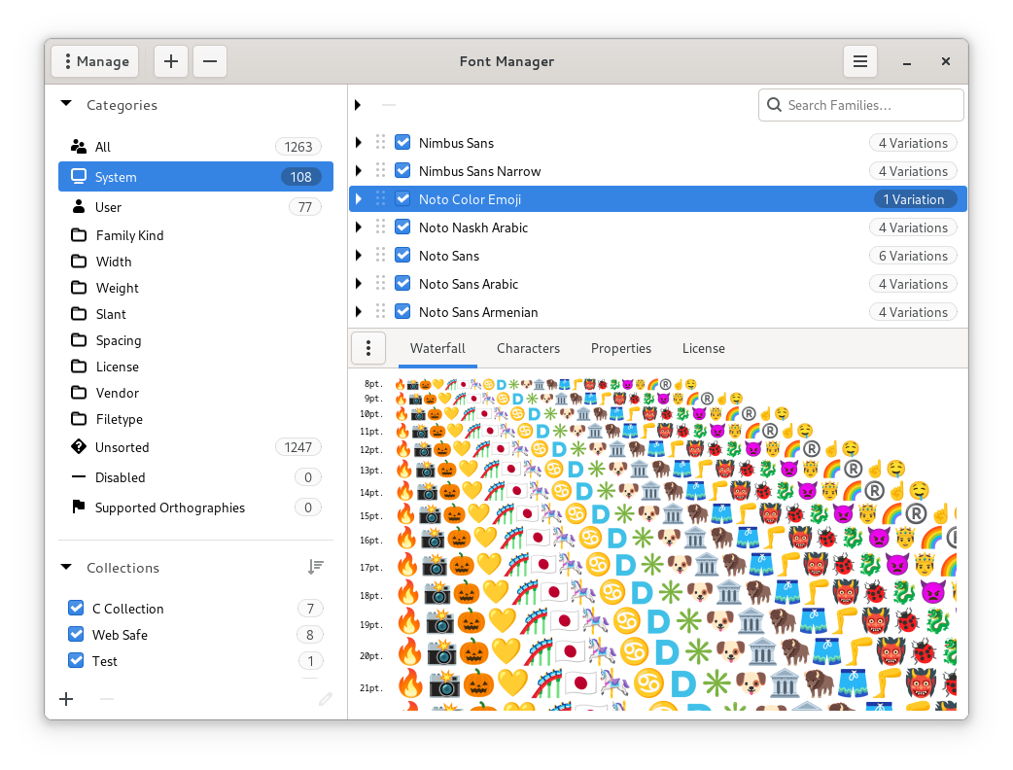This screenshot has height=770, width=1013.
Task: Disable the Web Safe collection checkbox
Action: tap(76, 635)
